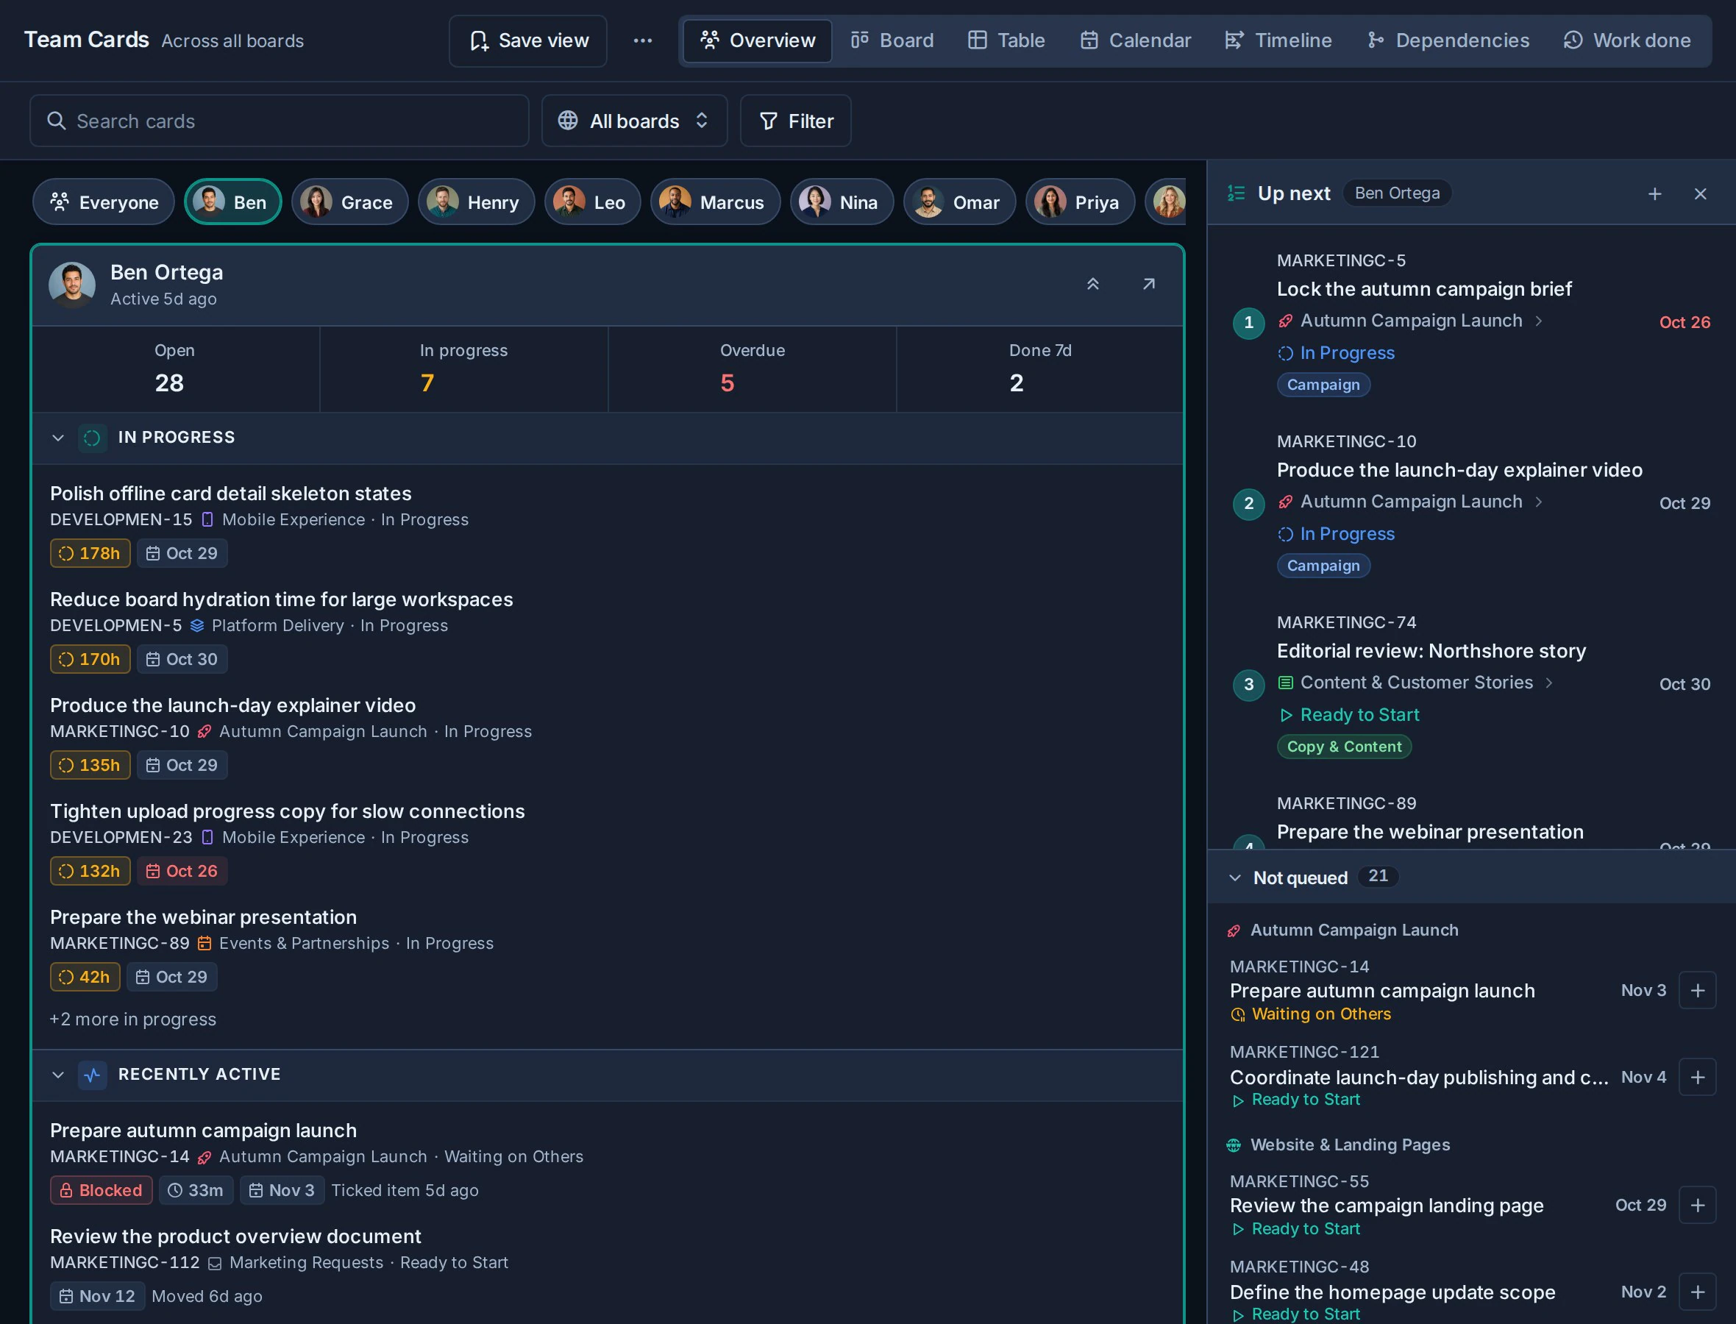Toggle the Grace person chip
This screenshot has height=1324, width=1736.
point(350,202)
